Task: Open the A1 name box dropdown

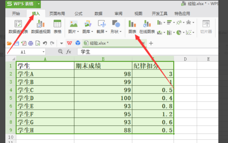Action: pos(43,52)
